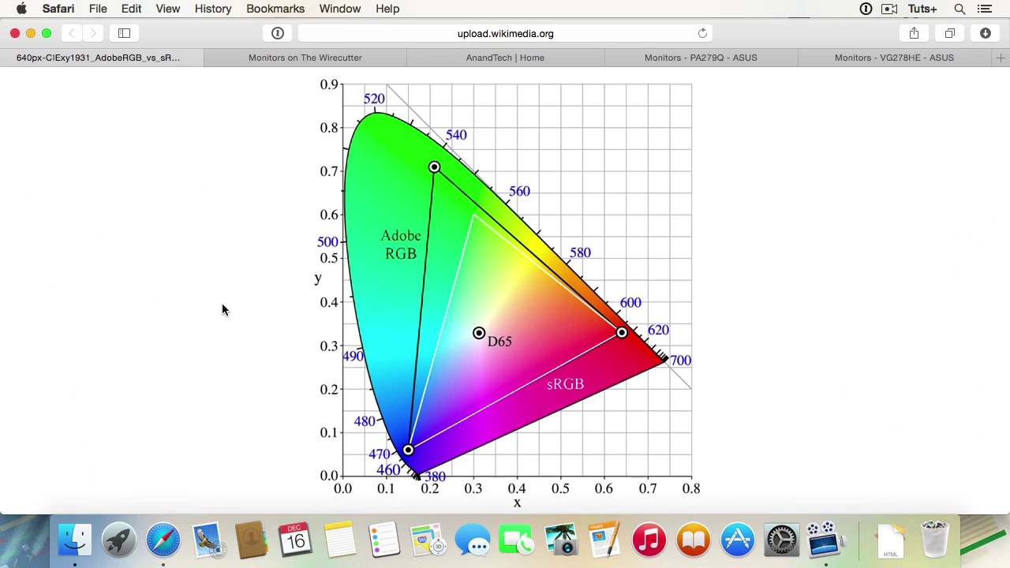Open Launchpad from the Dock
Image resolution: width=1010 pixels, height=568 pixels.
point(119,540)
